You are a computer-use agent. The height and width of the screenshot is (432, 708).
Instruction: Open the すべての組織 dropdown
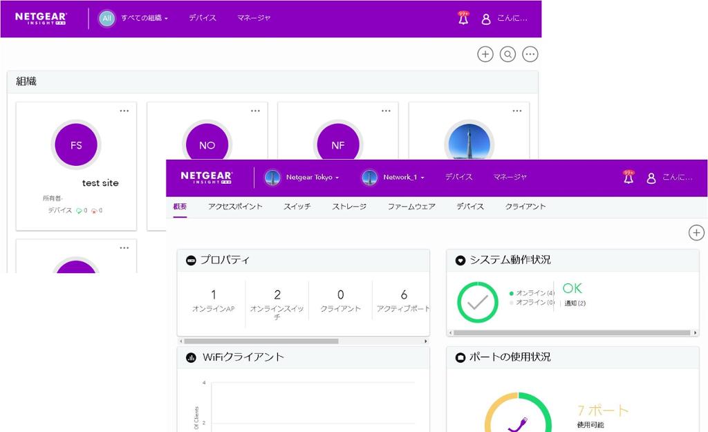coord(143,18)
